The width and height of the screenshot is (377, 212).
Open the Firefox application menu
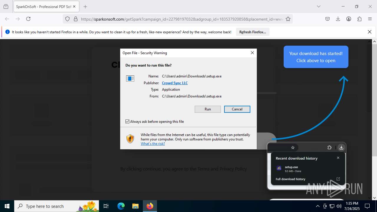370,19
